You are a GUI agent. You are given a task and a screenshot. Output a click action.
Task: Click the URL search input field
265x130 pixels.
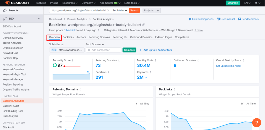click(x=78, y=11)
